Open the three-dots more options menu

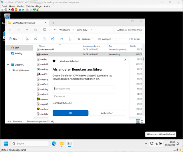coord(121,39)
